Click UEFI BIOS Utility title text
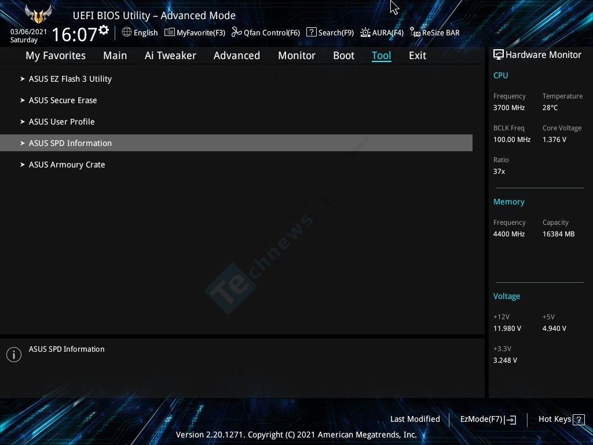This screenshot has width=593, height=445. (154, 16)
